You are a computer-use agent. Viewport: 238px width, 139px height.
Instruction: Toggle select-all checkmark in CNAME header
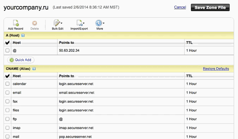click(7, 76)
